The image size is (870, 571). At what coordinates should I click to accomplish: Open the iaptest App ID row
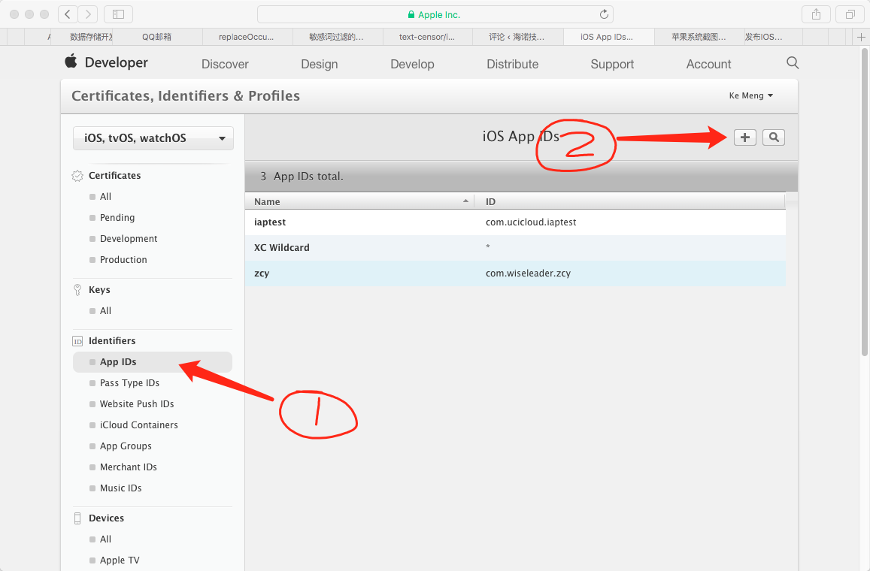pos(515,222)
